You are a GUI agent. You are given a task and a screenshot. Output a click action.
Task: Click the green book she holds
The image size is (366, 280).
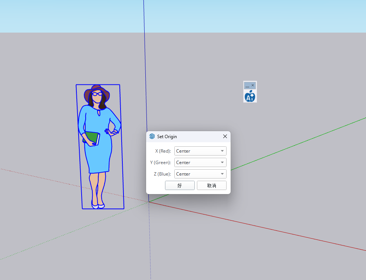pyautogui.click(x=92, y=138)
